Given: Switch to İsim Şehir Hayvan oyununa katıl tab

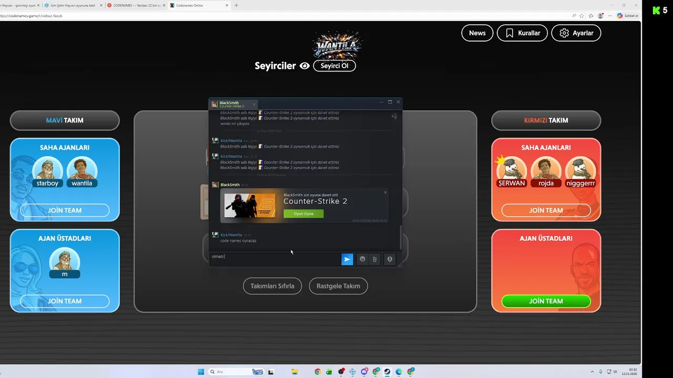Looking at the screenshot, I should click(x=73, y=5).
